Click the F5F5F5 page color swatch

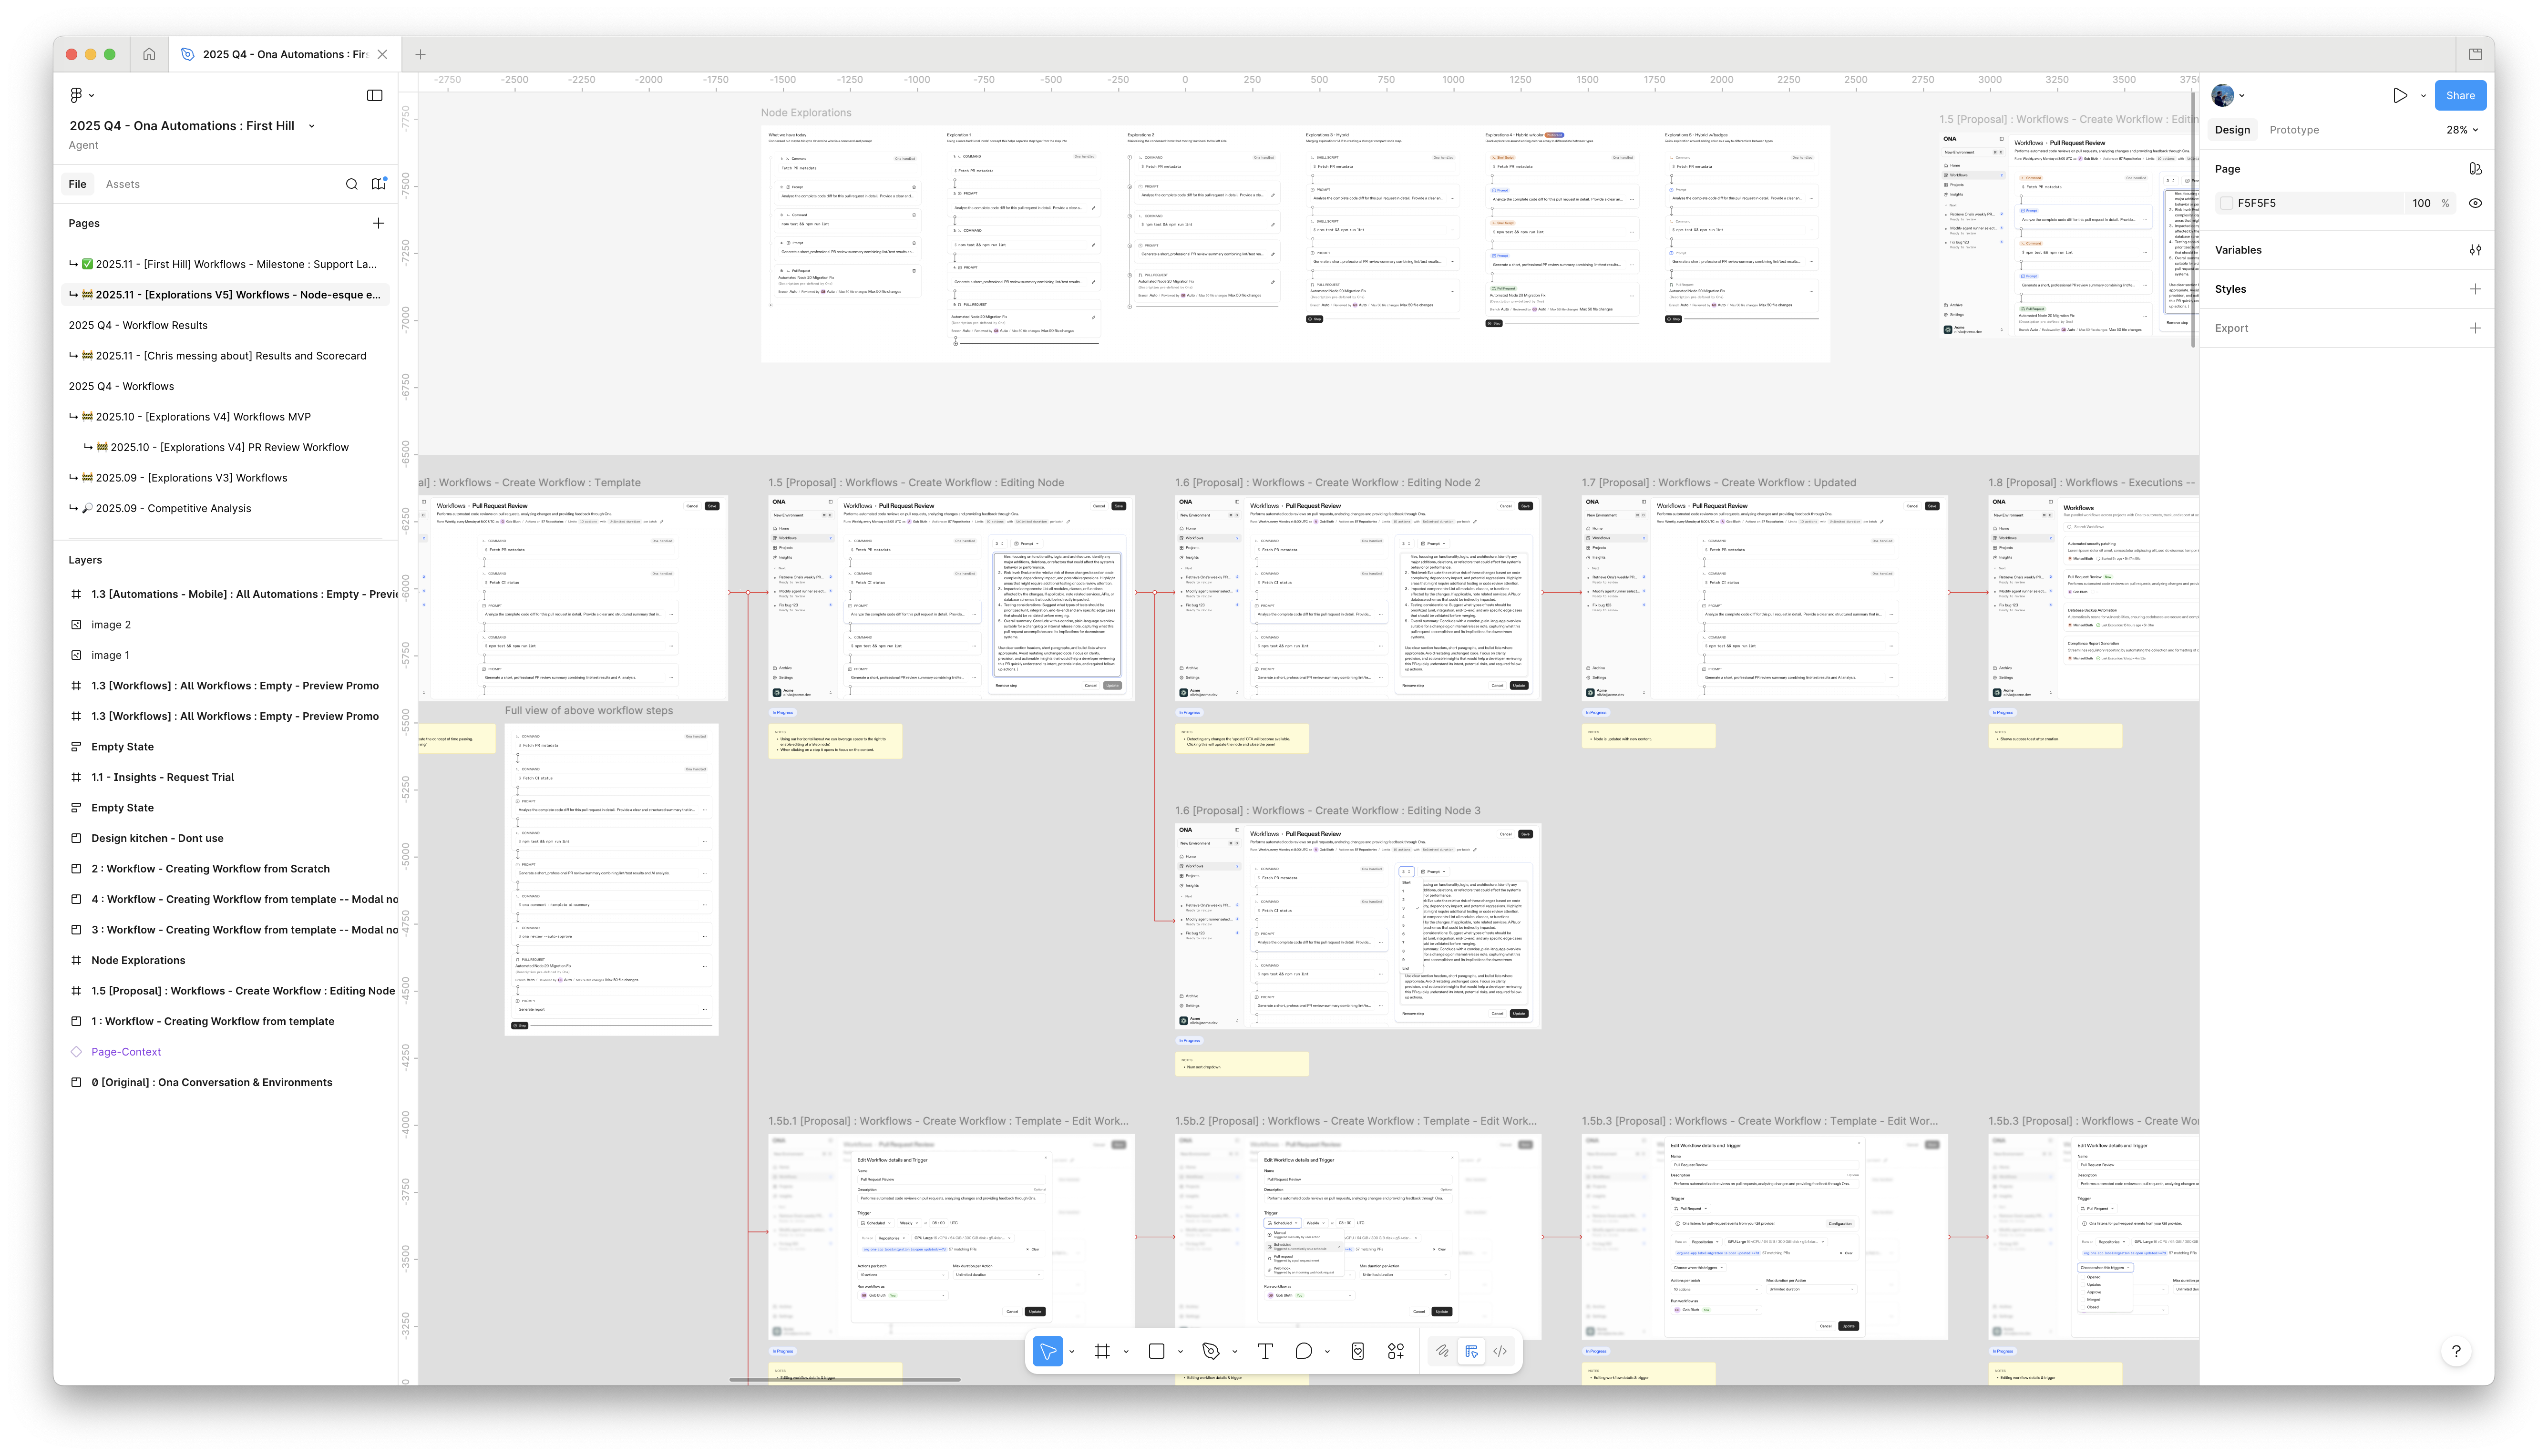pyautogui.click(x=2226, y=203)
